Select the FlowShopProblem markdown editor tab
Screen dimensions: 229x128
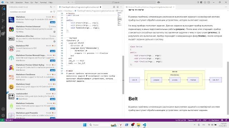click(80, 7)
